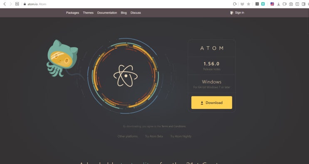
Task: Open the Release notes link
Action: tap(212, 69)
